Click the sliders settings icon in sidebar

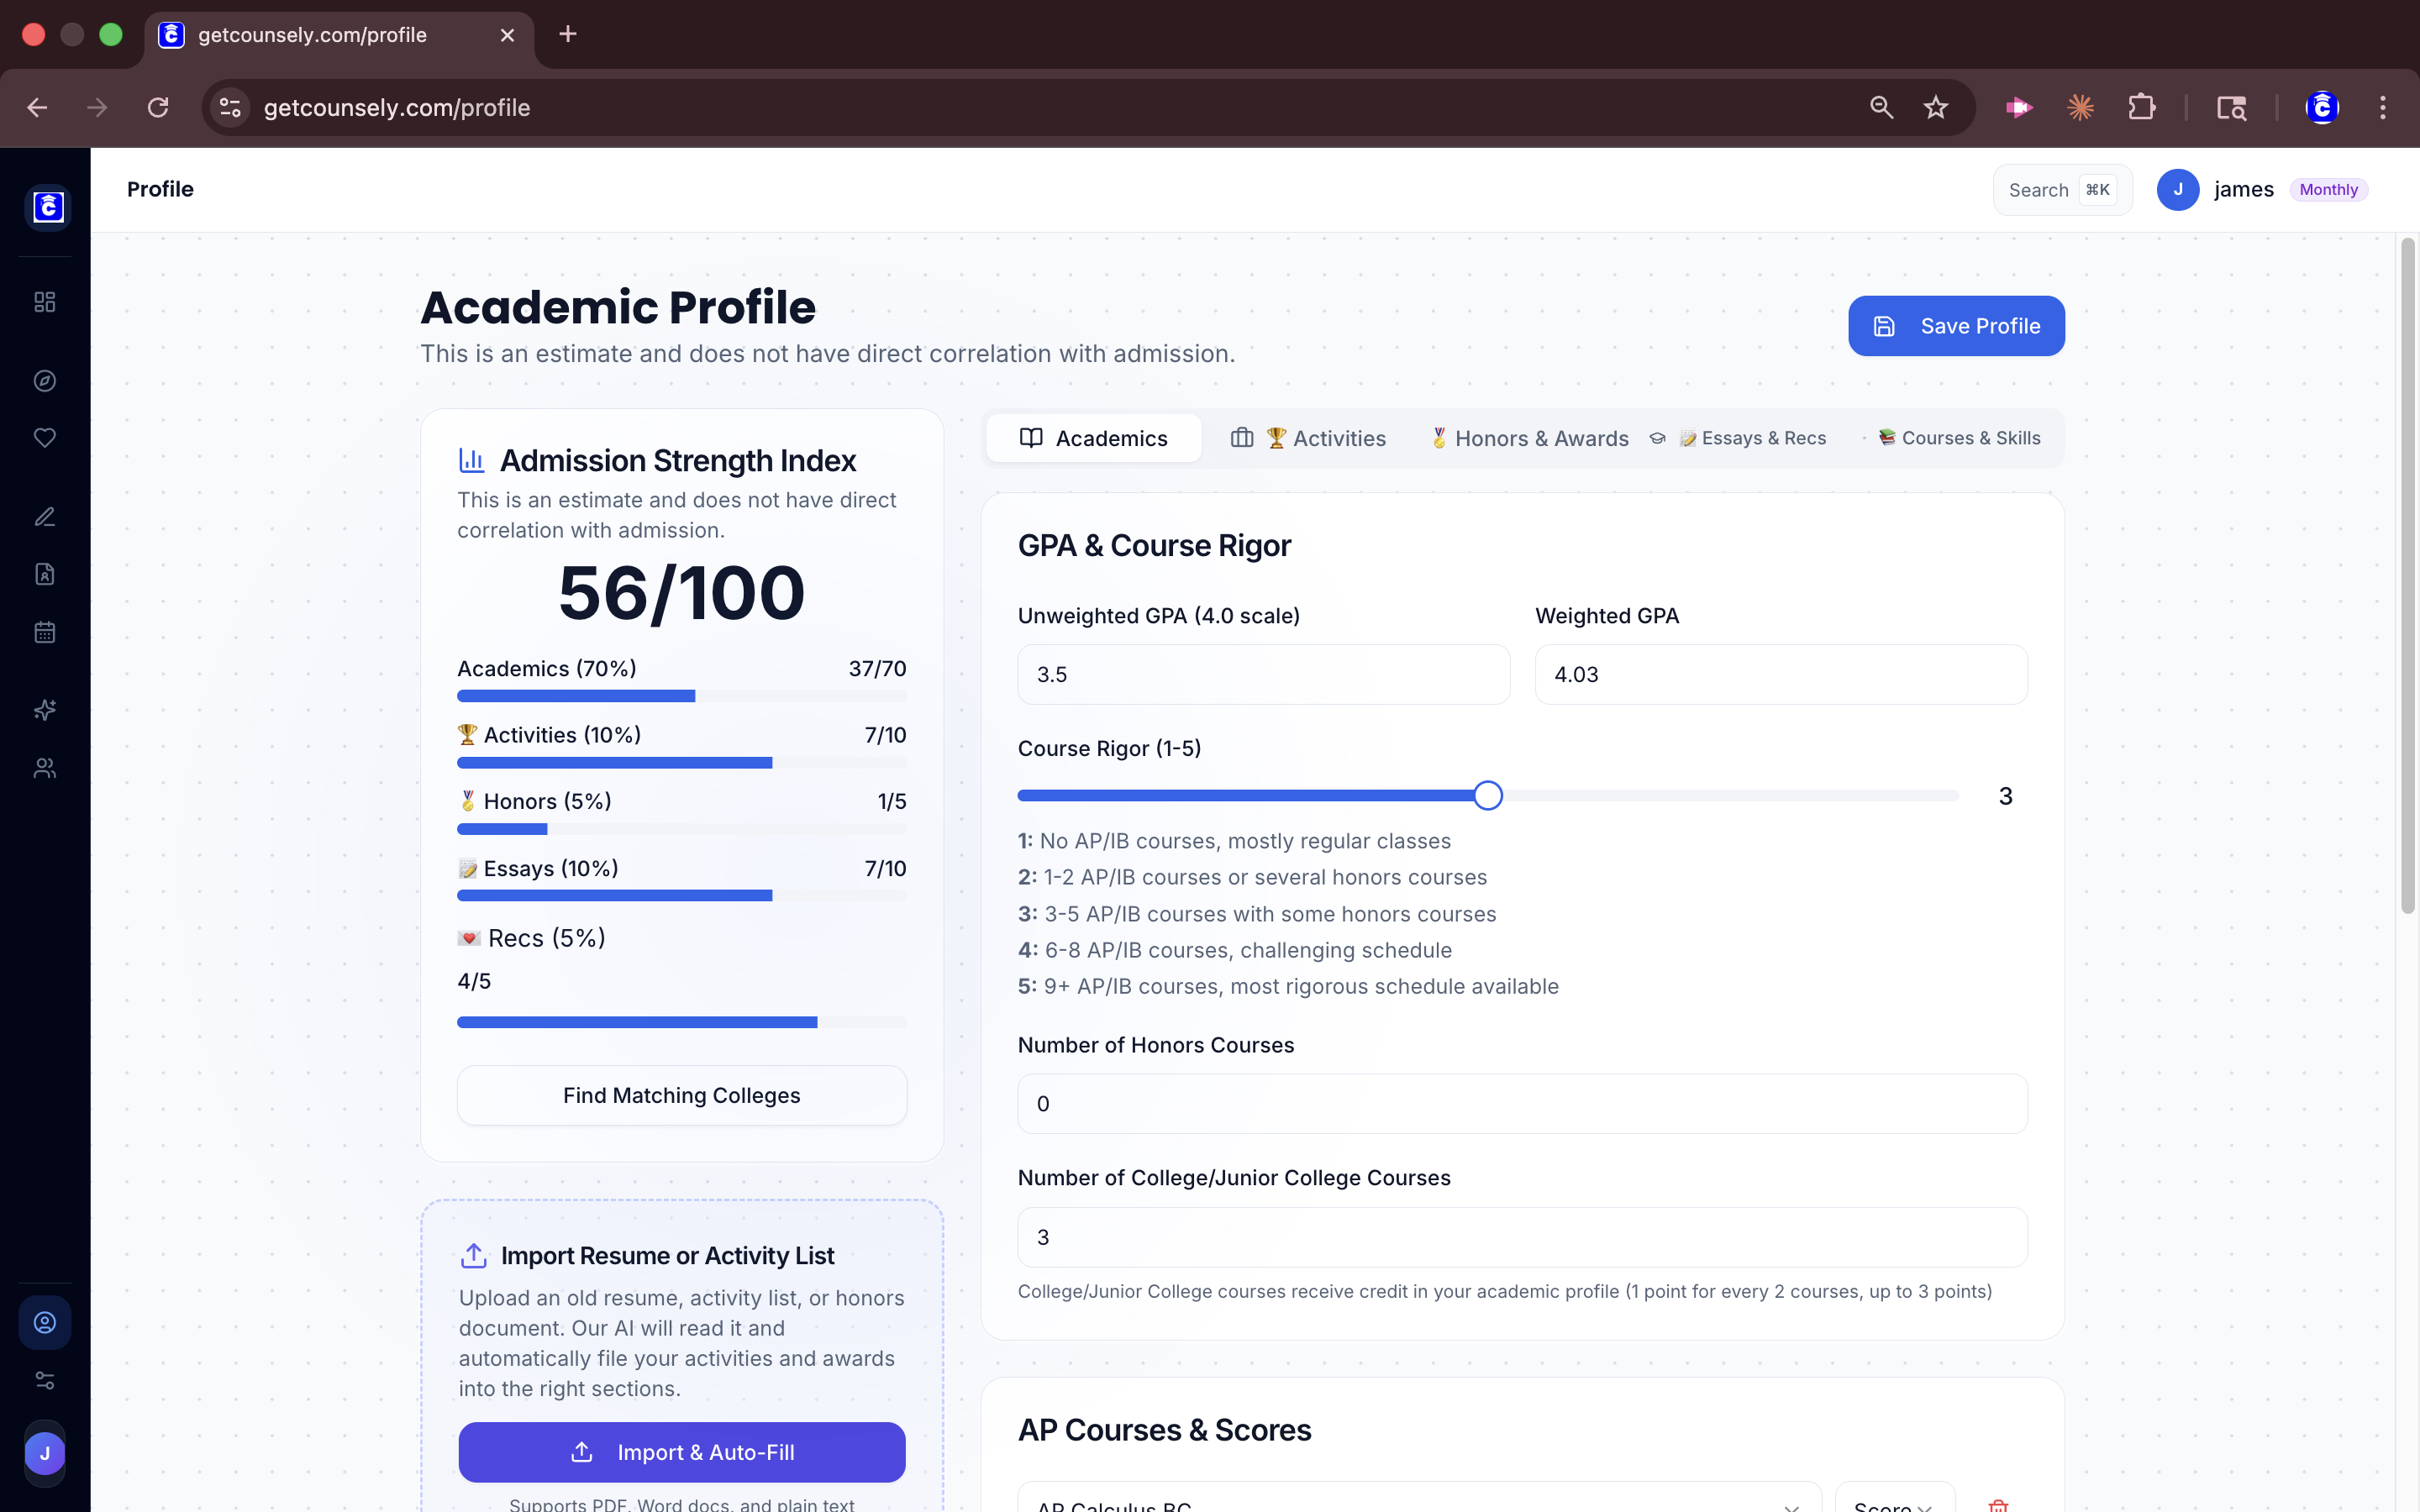point(45,1380)
